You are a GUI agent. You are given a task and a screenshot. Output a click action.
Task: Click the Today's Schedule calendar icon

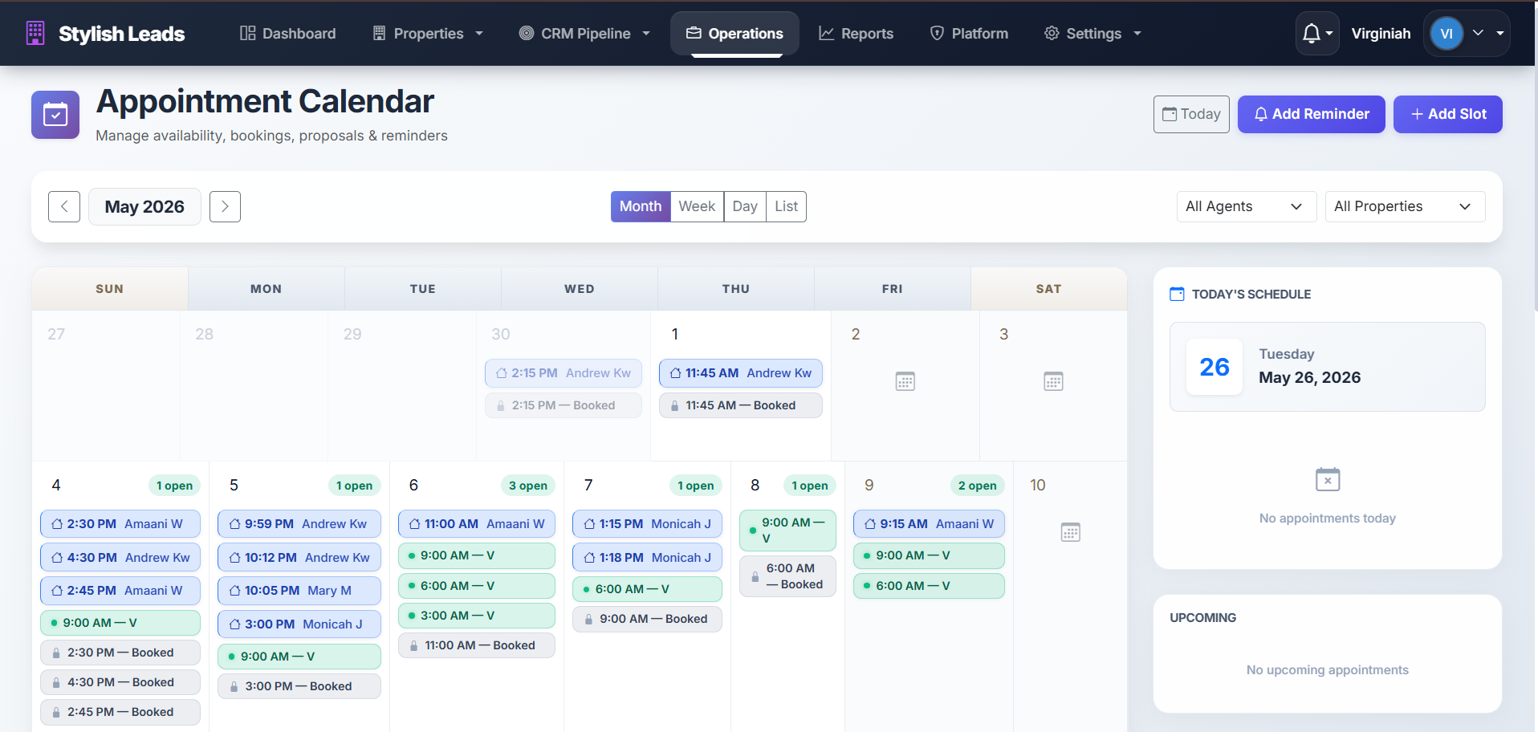[x=1177, y=294]
